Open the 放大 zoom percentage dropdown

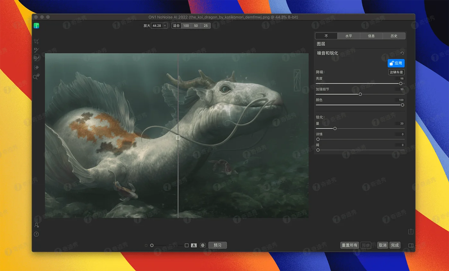165,26
